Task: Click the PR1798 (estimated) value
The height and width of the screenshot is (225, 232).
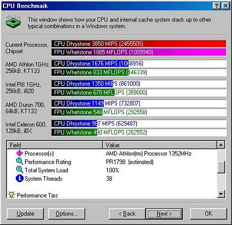Action: [129, 162]
